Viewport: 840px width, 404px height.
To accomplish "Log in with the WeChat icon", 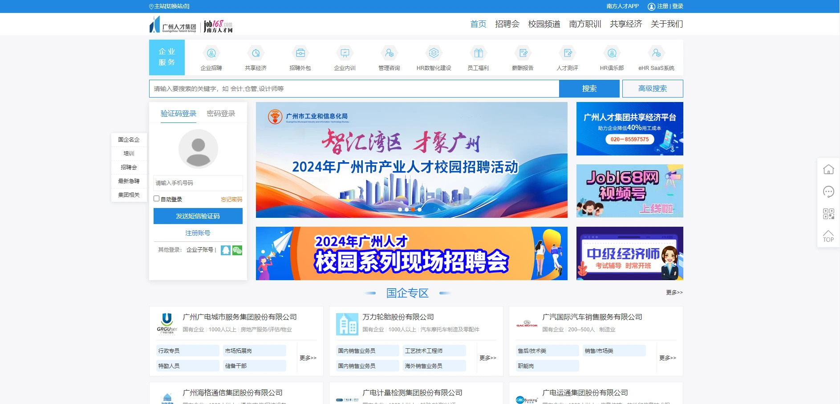I will [x=237, y=250].
